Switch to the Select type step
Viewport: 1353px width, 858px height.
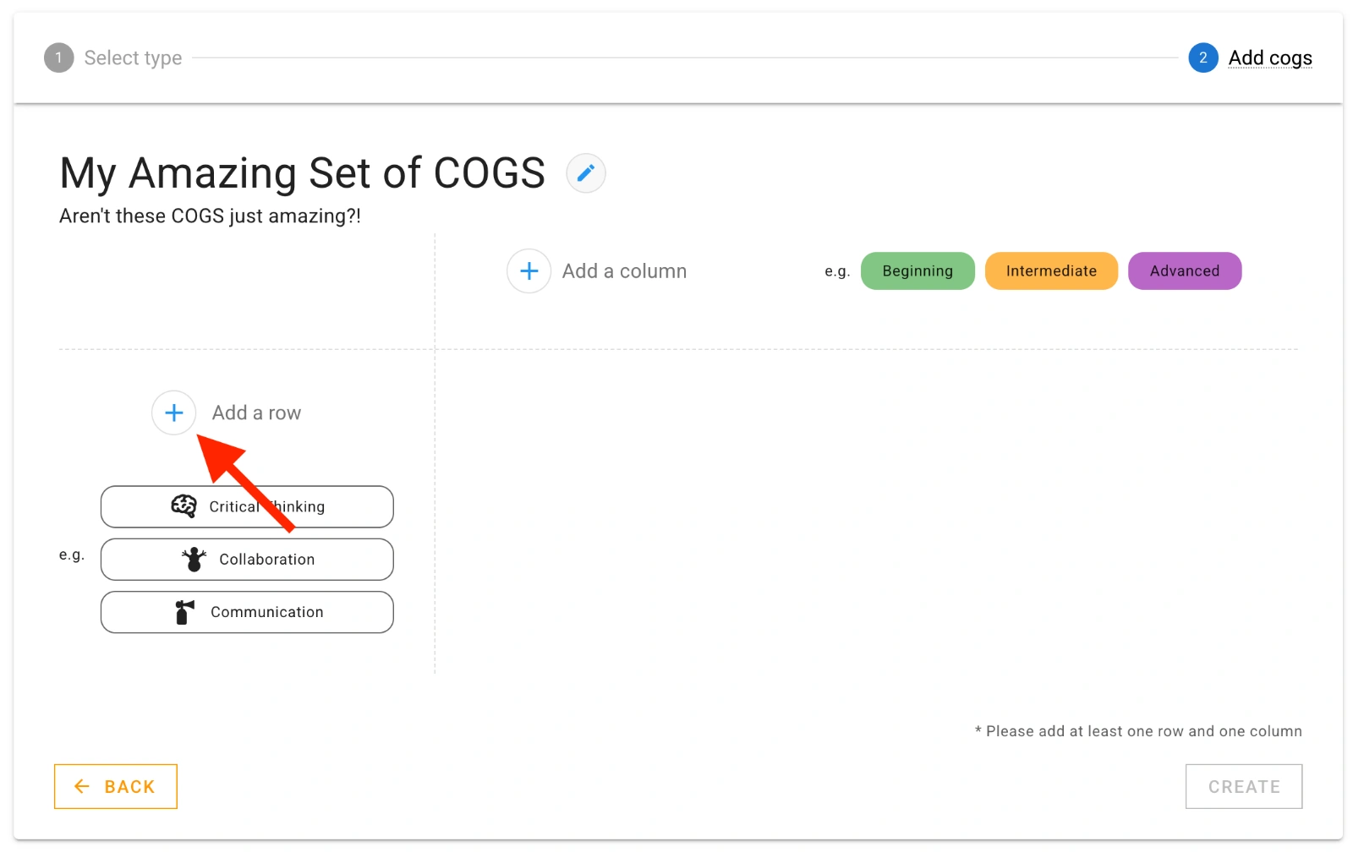pyautogui.click(x=133, y=57)
